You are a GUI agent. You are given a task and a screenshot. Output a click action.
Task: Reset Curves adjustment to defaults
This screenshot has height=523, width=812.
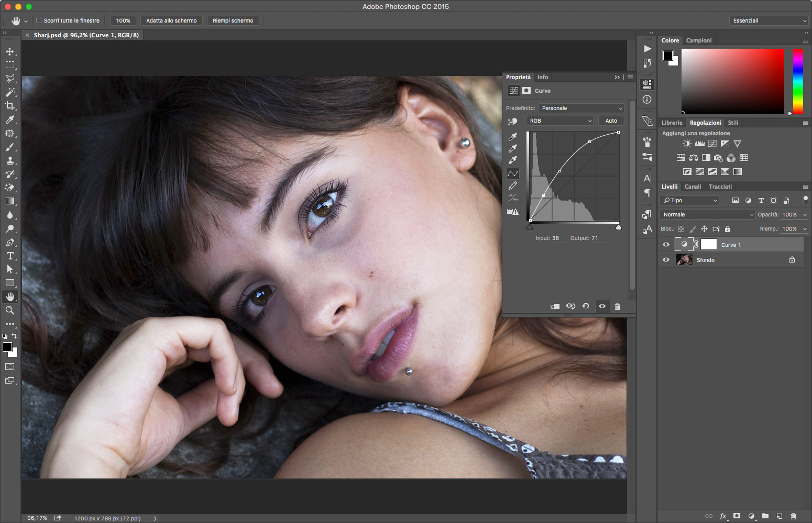[586, 307]
